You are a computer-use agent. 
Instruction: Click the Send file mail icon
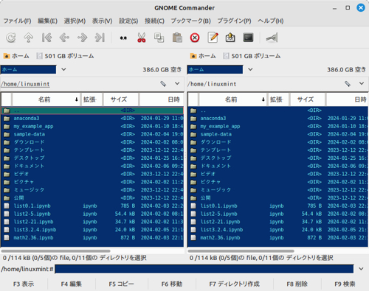230,38
